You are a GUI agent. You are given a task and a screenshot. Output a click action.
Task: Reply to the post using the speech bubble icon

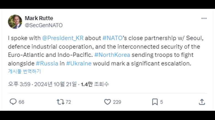click(13, 102)
